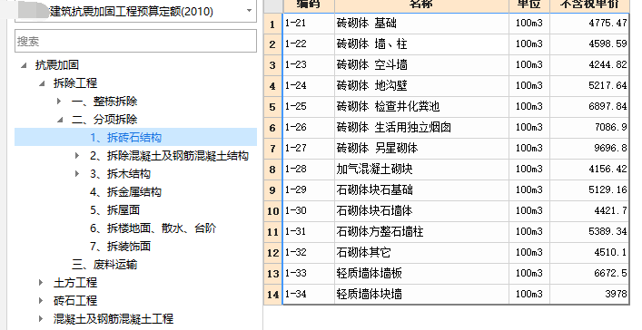642x330 pixels.
Task: Select 3、拆木结构 tree item
Action: tap(121, 174)
